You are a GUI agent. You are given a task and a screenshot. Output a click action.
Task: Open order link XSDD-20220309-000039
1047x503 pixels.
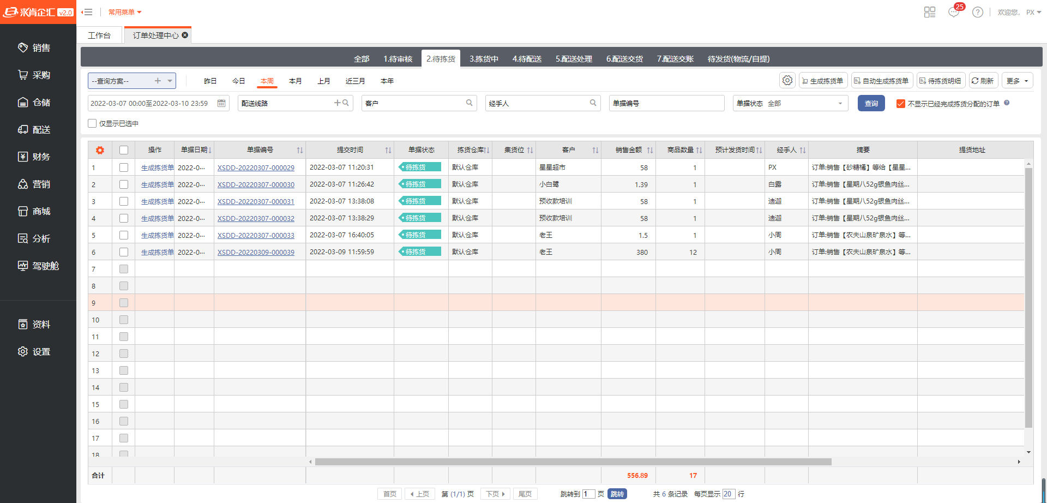click(256, 252)
